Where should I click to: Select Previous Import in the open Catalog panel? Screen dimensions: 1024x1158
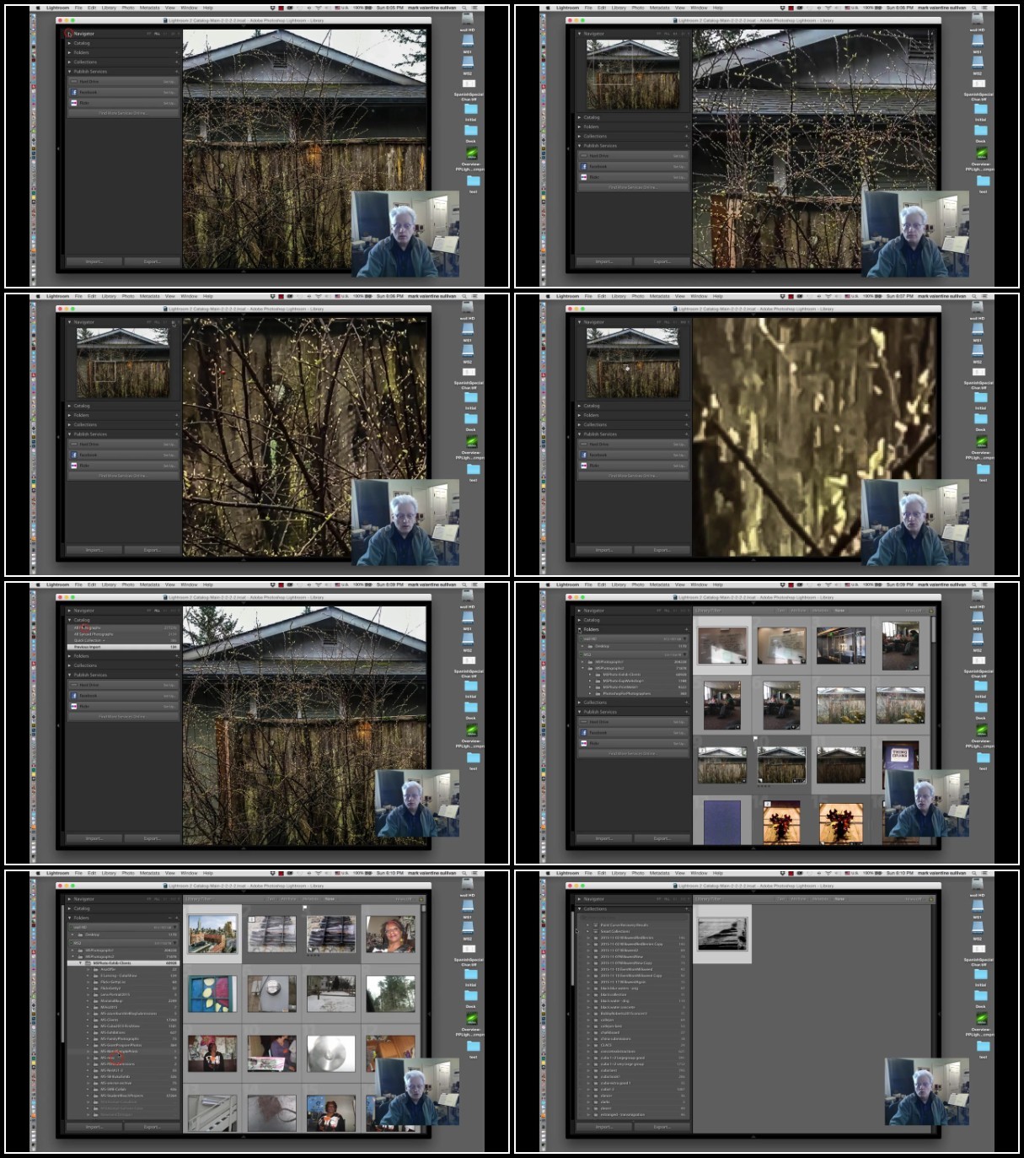[123, 647]
